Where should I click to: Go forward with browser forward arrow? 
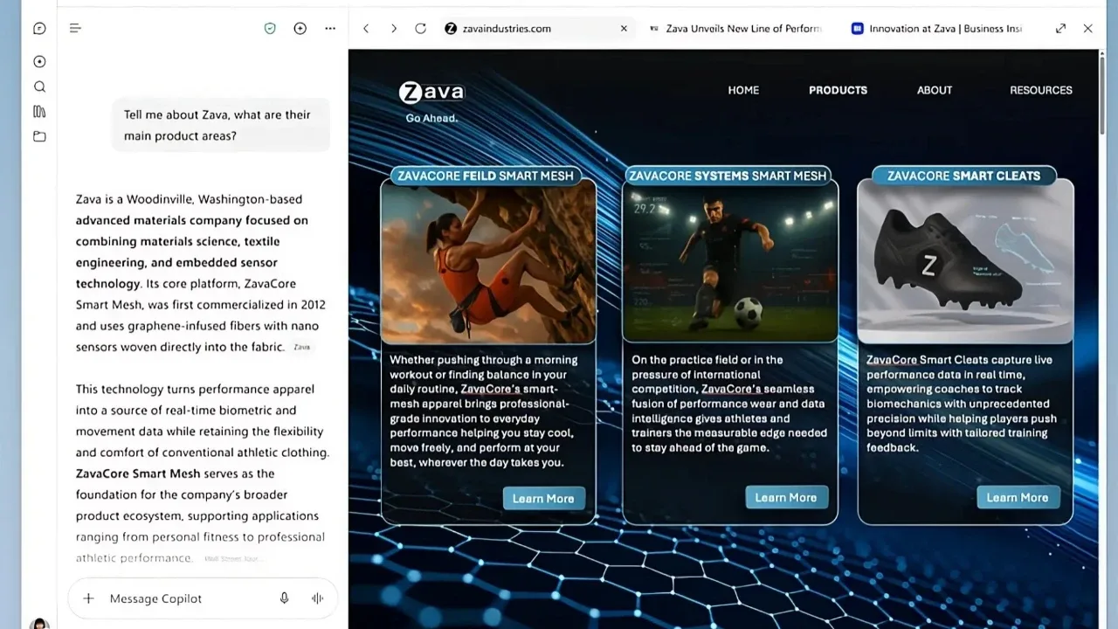[x=394, y=28]
